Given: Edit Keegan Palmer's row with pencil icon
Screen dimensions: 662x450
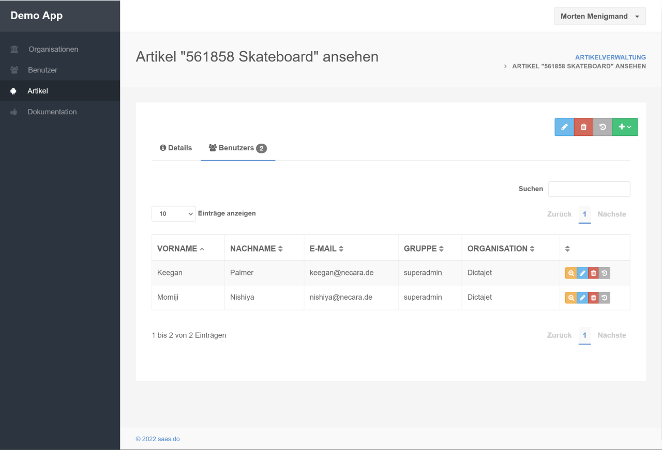Looking at the screenshot, I should coord(582,273).
